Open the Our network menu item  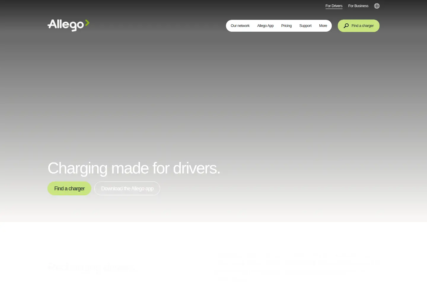point(240,26)
